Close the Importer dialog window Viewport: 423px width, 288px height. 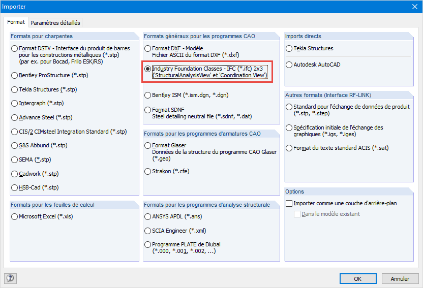click(412, 7)
